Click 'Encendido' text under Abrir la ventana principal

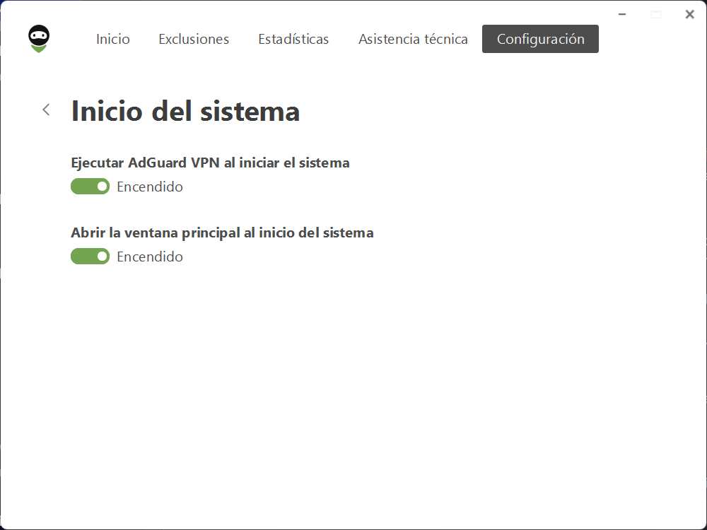click(150, 257)
